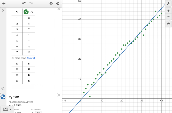Delete the regression expression y1 ~ mx1
Image resolution: width=172 pixels, height=113 pixels.
click(x=59, y=95)
